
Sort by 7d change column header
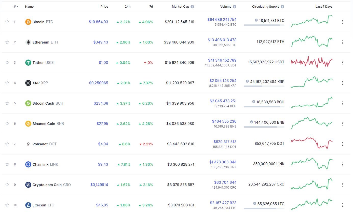pos(151,7)
